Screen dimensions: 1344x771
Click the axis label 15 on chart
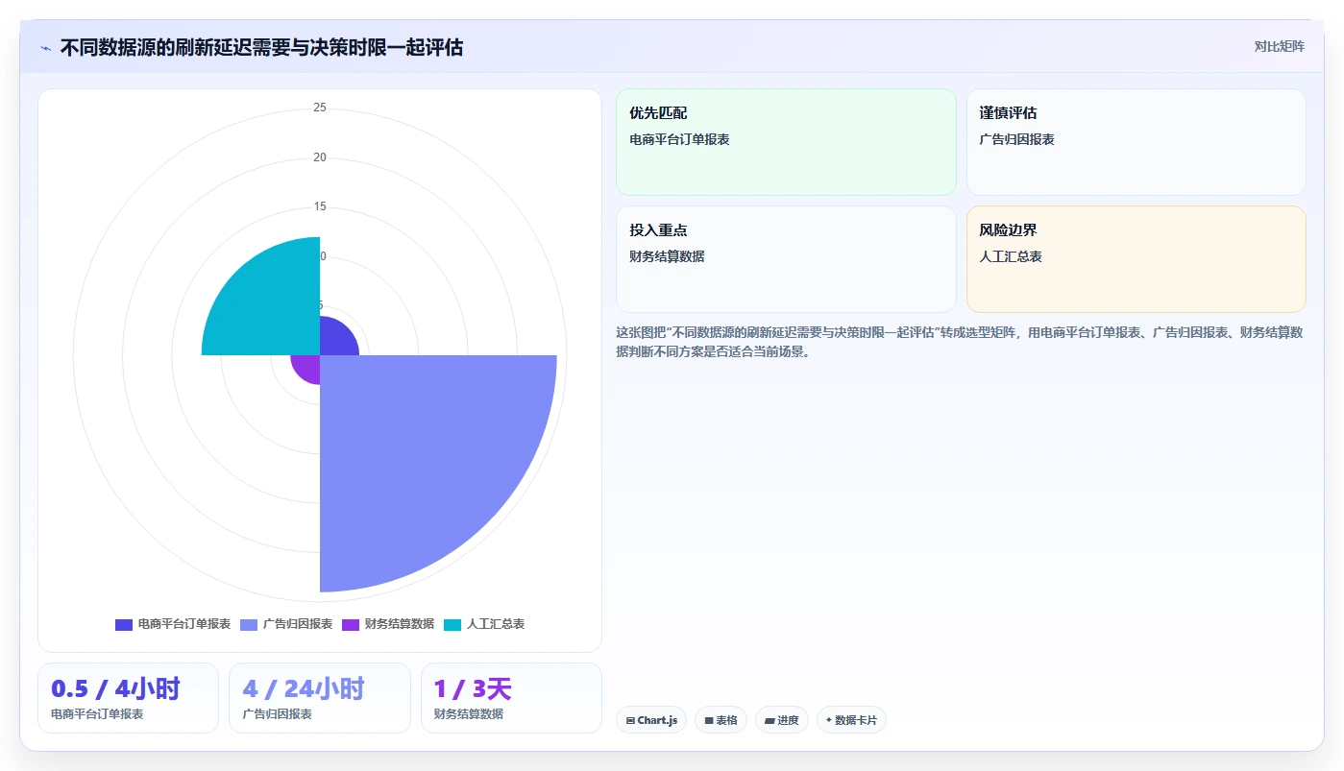pyautogui.click(x=320, y=206)
